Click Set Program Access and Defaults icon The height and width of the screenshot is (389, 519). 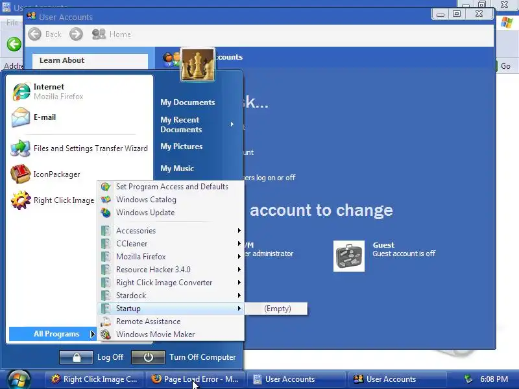point(106,187)
